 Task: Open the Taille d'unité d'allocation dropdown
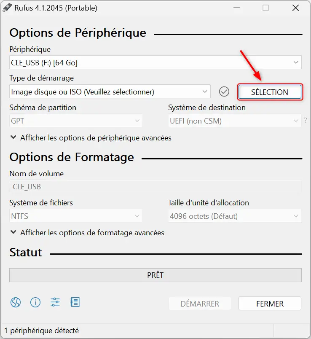[x=234, y=216]
